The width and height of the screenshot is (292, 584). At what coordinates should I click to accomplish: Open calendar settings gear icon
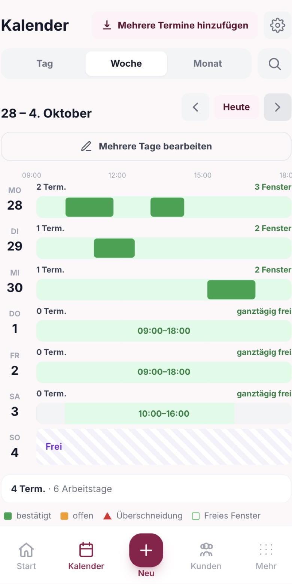tap(277, 25)
